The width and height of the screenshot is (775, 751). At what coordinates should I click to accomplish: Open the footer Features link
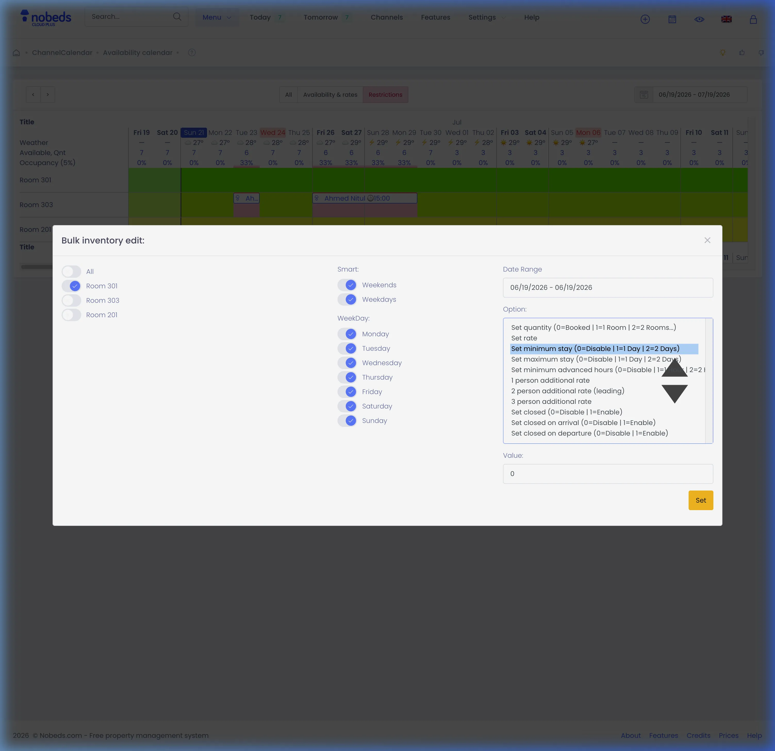(x=664, y=736)
